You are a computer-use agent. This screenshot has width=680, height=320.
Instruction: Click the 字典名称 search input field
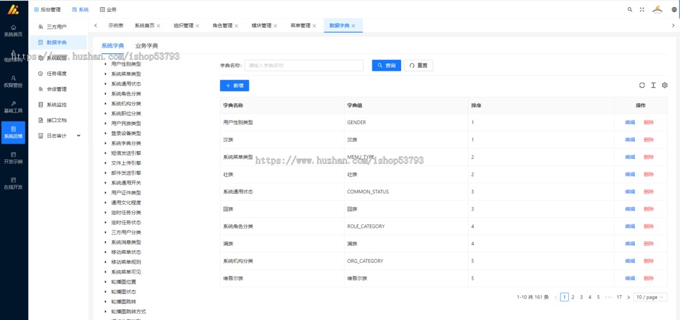(304, 66)
